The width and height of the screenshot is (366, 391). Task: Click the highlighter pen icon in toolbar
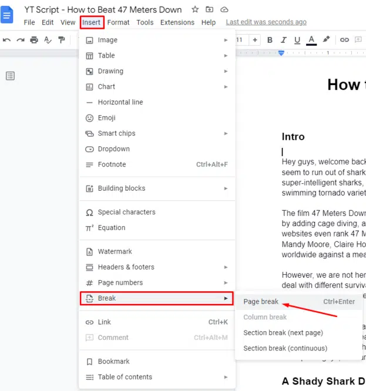tap(327, 40)
